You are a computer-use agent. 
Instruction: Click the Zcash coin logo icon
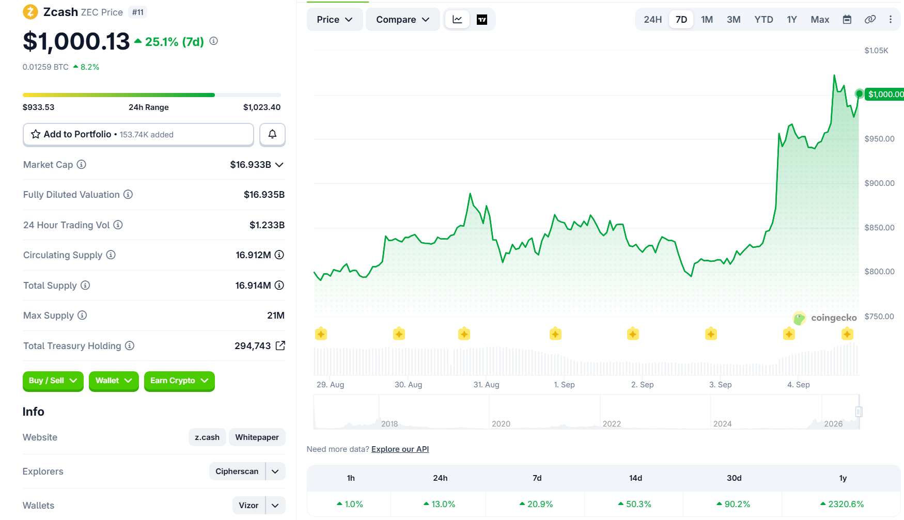coord(30,12)
